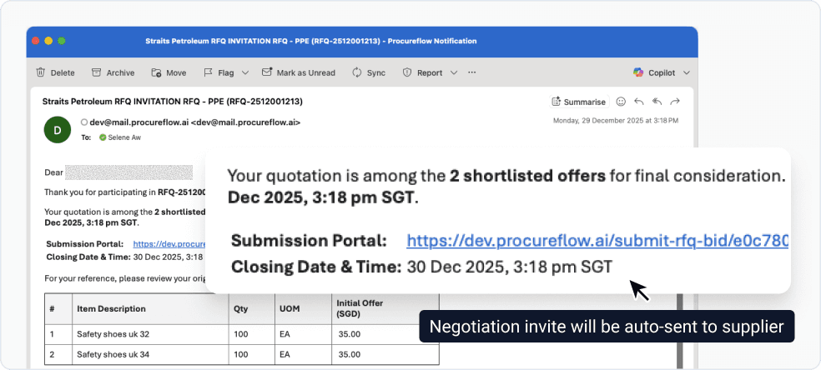Open Copilot
This screenshot has height=370, width=821.
(654, 72)
